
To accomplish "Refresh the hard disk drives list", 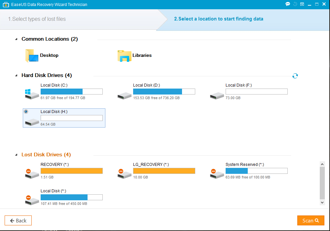I will click(x=295, y=76).
